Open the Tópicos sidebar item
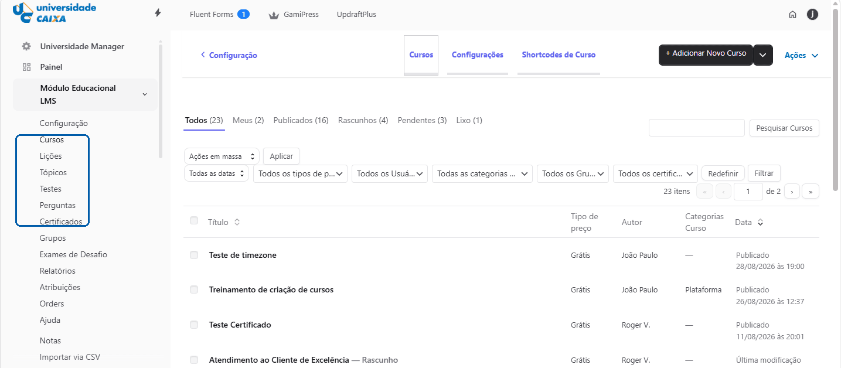The width and height of the screenshot is (841, 368). 53,172
